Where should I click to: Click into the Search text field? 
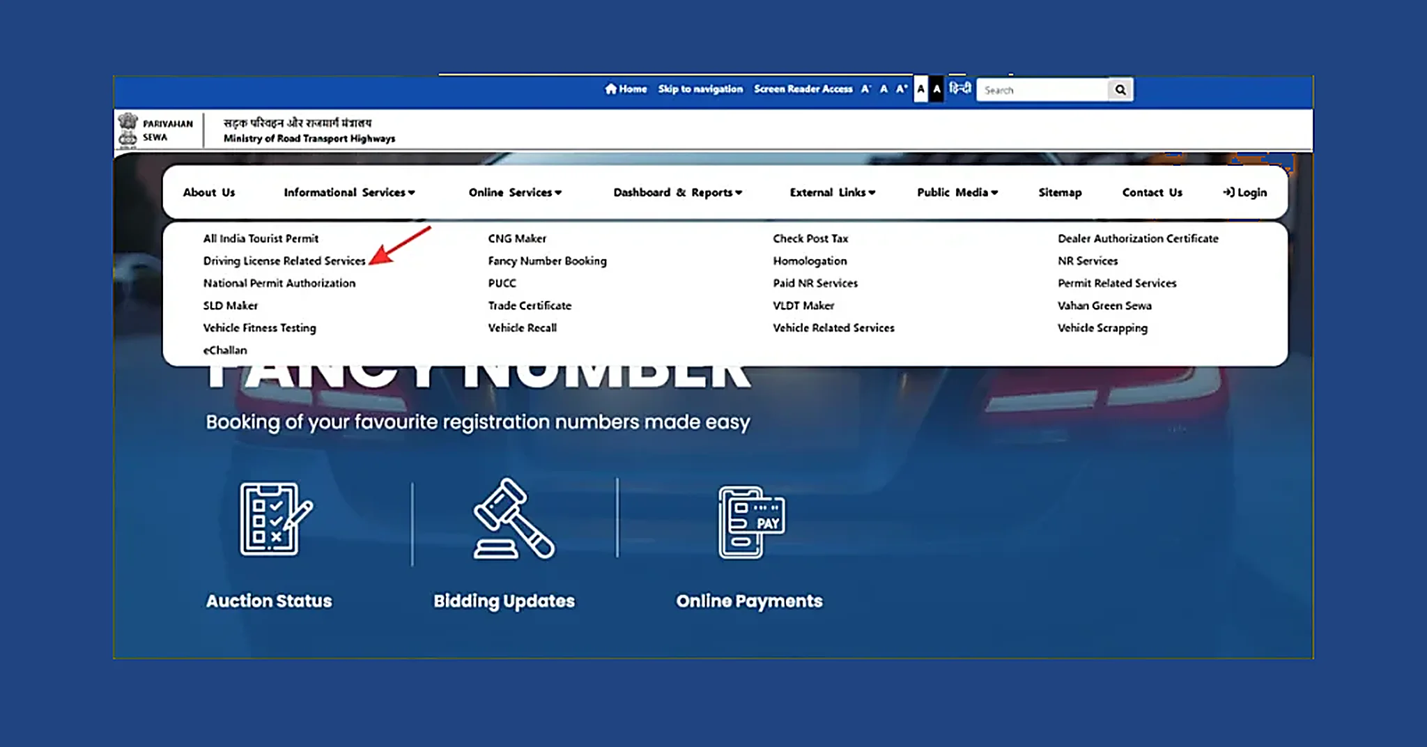click(1042, 90)
